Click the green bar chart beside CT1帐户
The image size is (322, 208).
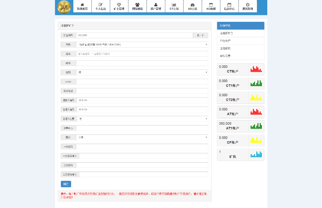click(x=256, y=83)
